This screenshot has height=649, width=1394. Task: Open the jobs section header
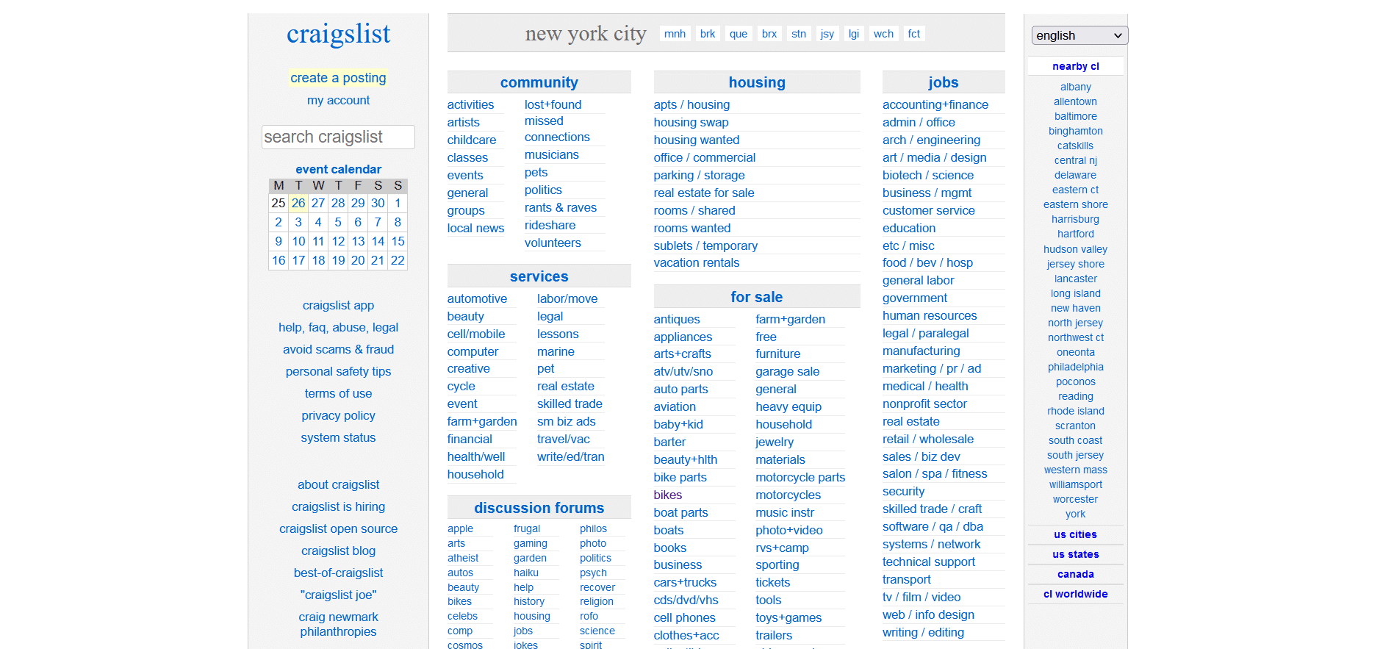944,82
